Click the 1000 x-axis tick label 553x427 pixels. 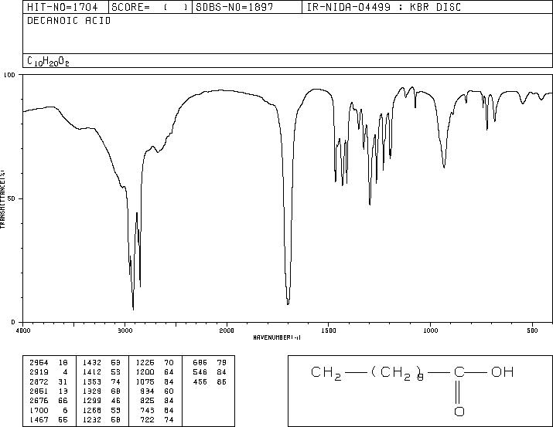pyautogui.click(x=431, y=330)
